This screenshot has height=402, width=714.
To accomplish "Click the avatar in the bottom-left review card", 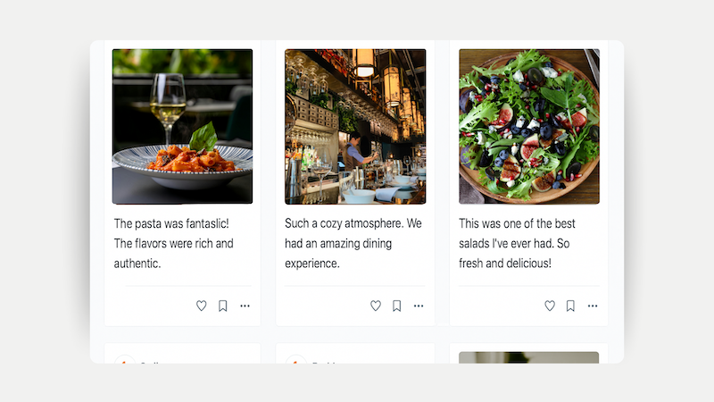I will point(124,360).
